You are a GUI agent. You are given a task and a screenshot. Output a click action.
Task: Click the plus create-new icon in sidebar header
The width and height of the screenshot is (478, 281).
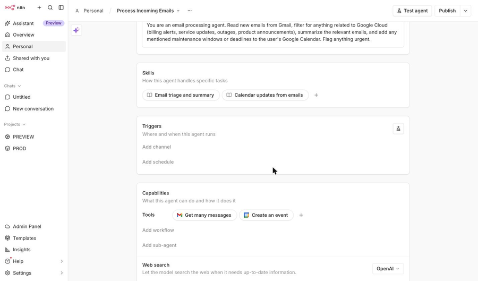[39, 7]
